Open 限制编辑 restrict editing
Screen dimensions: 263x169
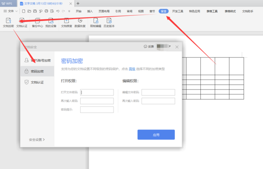pyautogui.click(x=96, y=23)
